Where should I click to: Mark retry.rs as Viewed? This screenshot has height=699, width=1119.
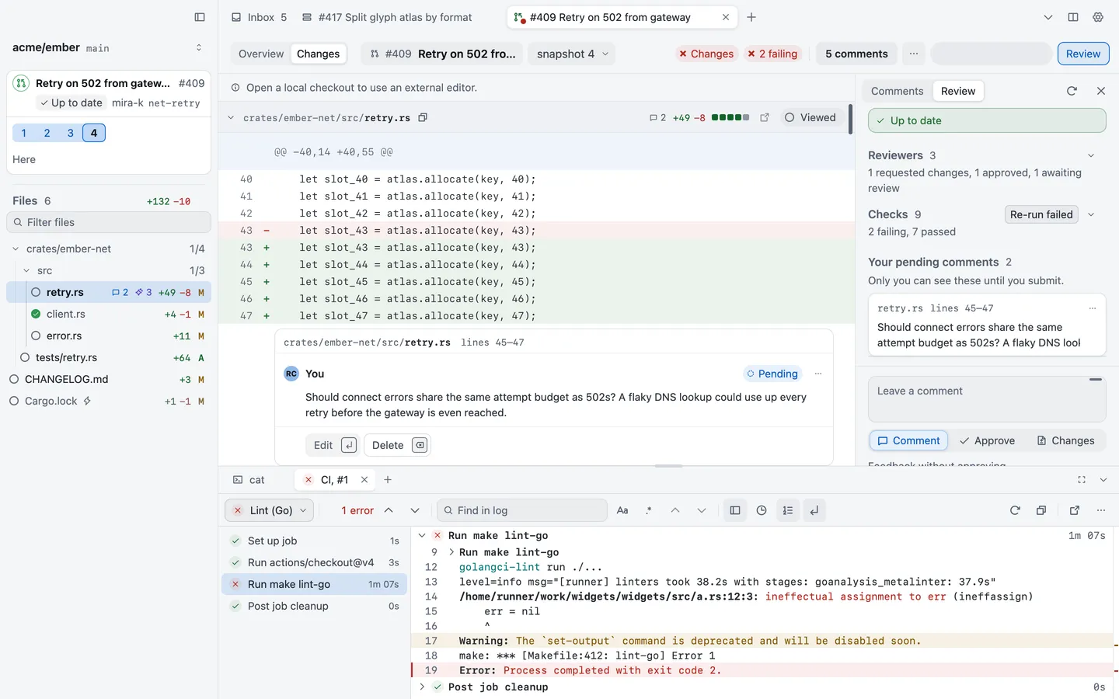tap(810, 117)
